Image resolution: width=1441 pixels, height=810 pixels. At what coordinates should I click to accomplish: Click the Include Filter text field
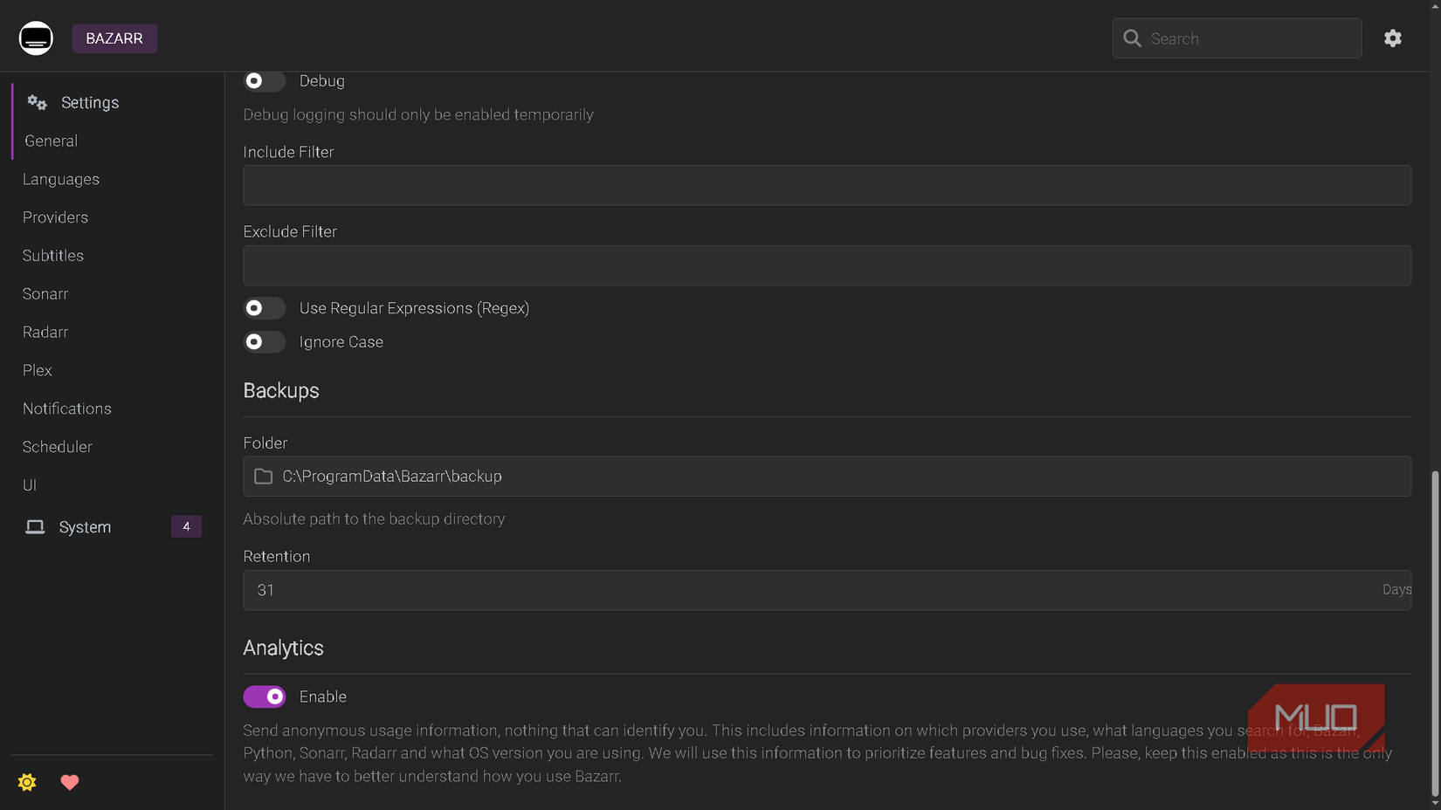pos(826,186)
